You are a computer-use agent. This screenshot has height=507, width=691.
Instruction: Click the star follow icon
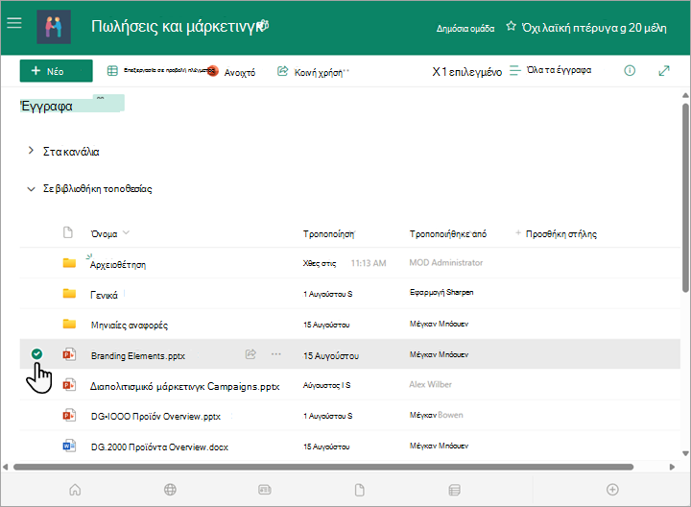tap(511, 26)
